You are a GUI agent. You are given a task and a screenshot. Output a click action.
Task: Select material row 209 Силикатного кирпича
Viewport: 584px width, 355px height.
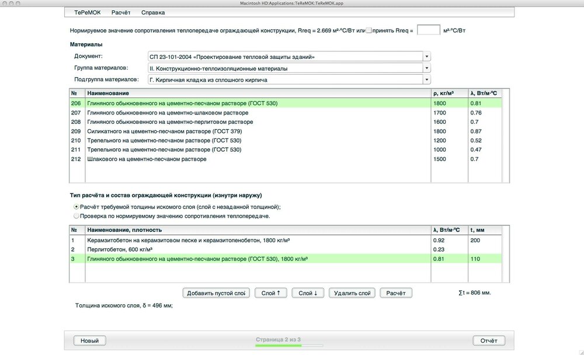[257, 131]
